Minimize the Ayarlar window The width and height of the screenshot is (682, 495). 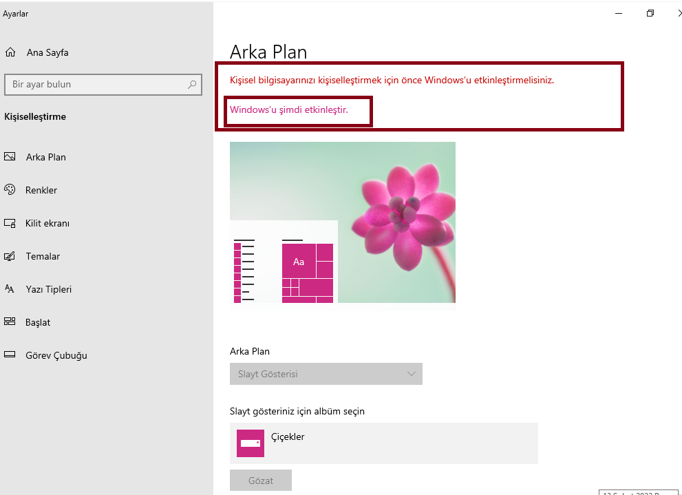[619, 14]
